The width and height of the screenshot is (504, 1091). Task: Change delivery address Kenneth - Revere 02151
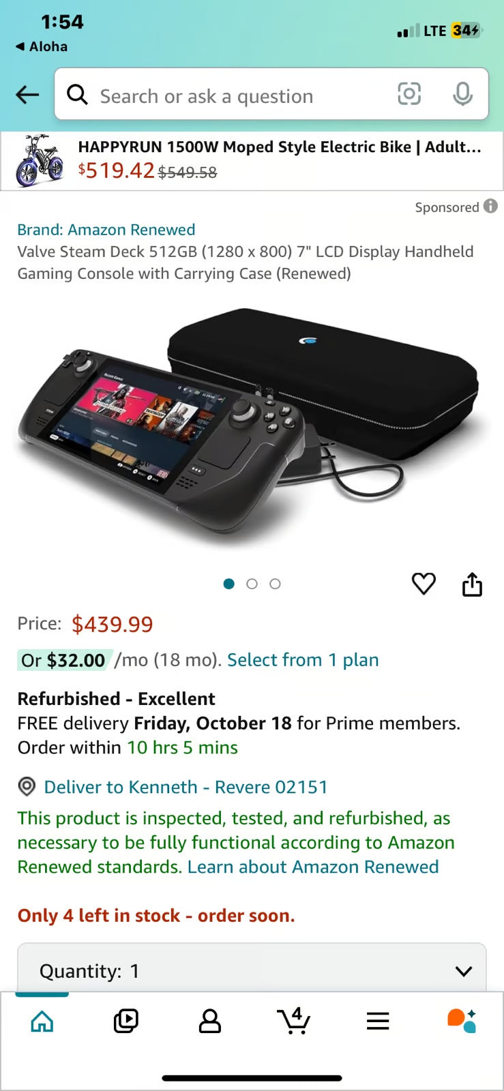pos(186,787)
